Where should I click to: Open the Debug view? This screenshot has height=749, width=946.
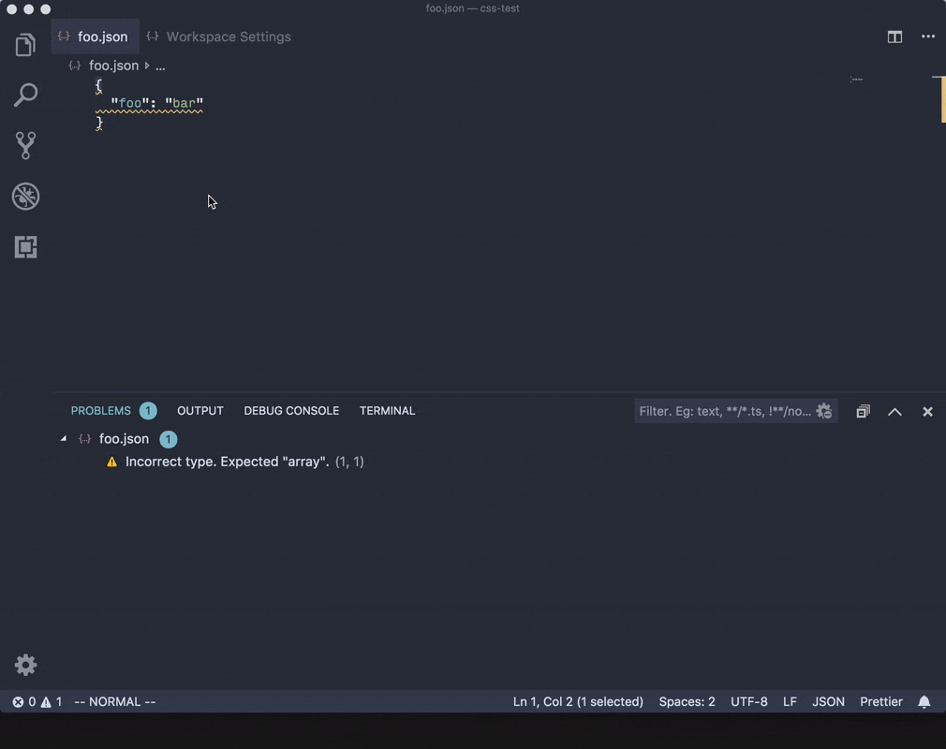coord(25,196)
